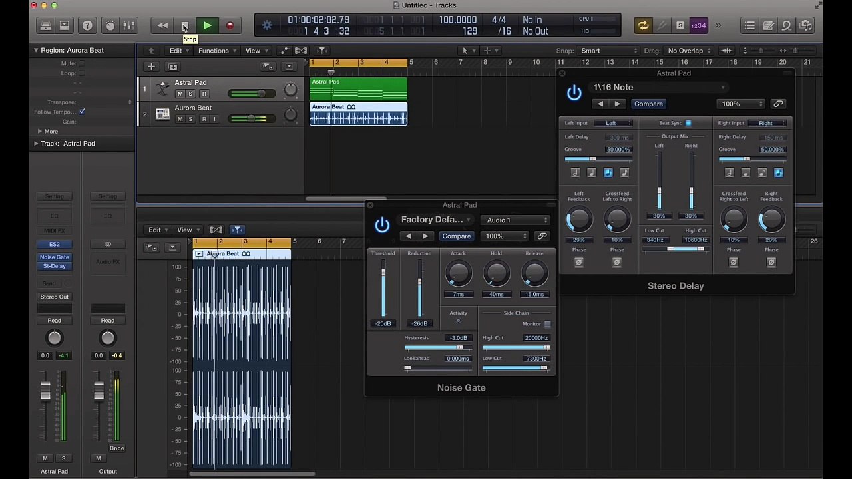Open the Snap mode dropdown
852x479 pixels.
click(x=608, y=51)
